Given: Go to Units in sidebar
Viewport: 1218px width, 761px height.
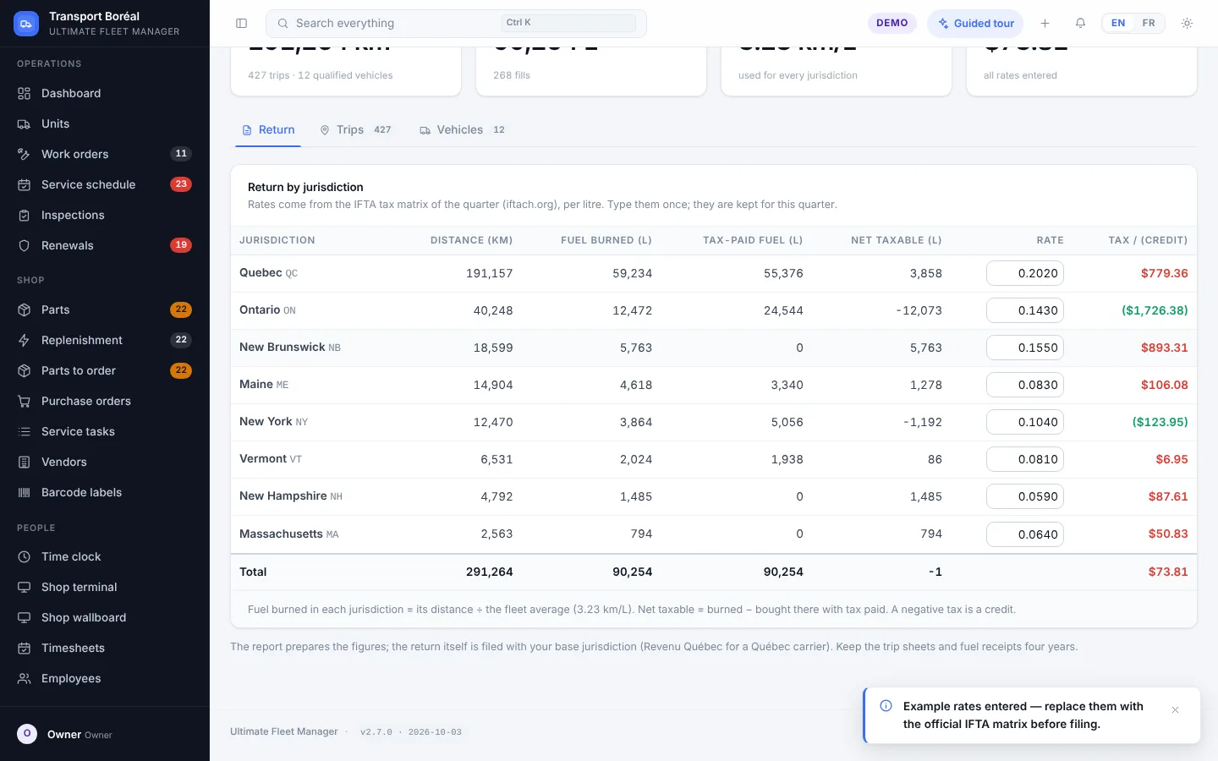Looking at the screenshot, I should pos(105,123).
